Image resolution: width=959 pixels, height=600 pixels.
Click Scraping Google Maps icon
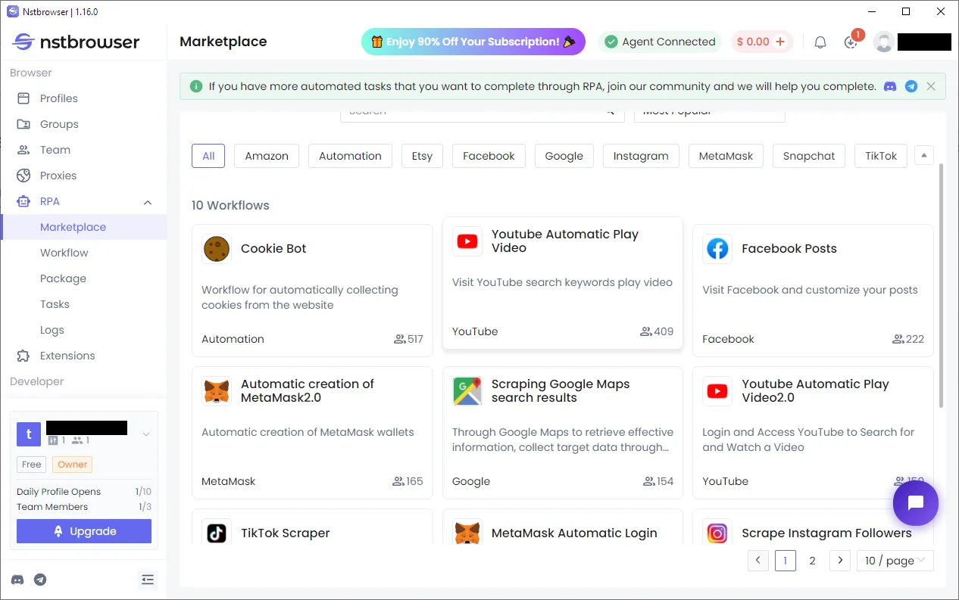467,391
